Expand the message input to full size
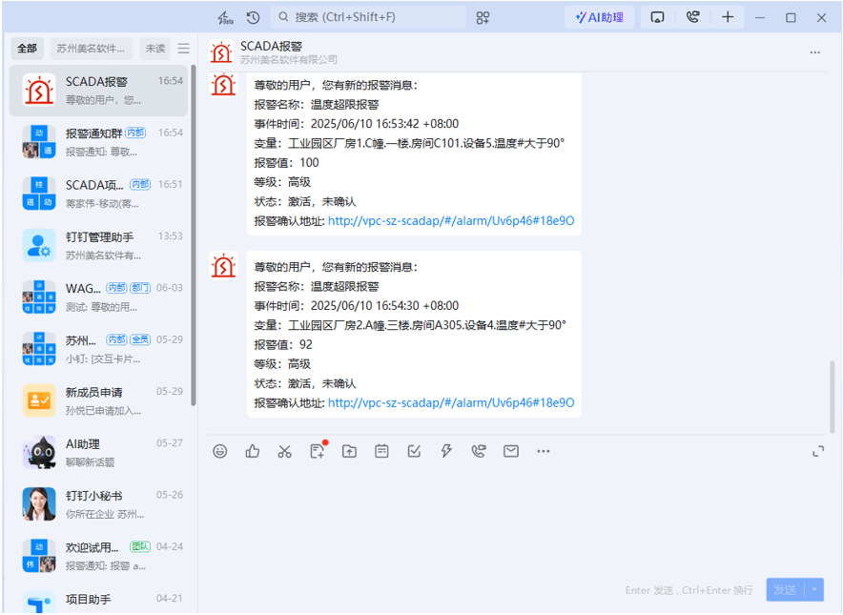Viewport: 843px width, 615px height. (x=817, y=451)
